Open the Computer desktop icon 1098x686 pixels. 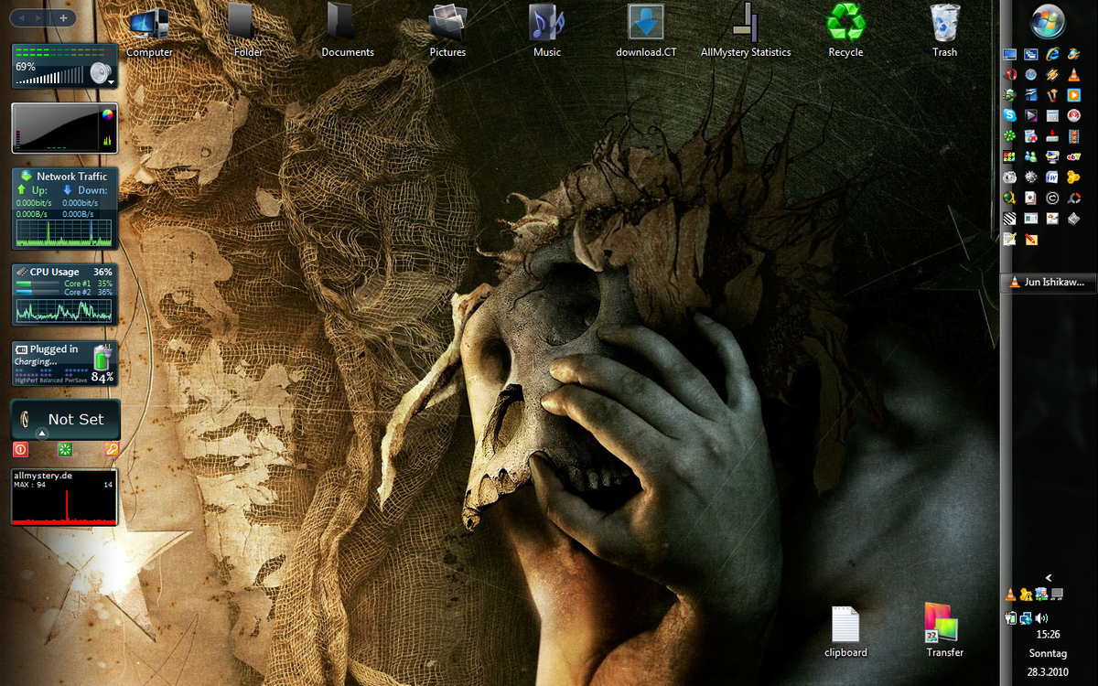[x=149, y=29]
